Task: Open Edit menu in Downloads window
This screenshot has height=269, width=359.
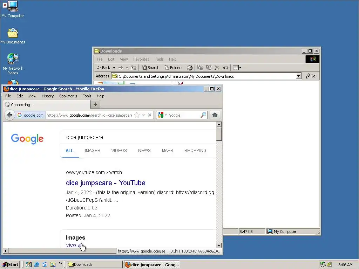Action: (x=111, y=59)
